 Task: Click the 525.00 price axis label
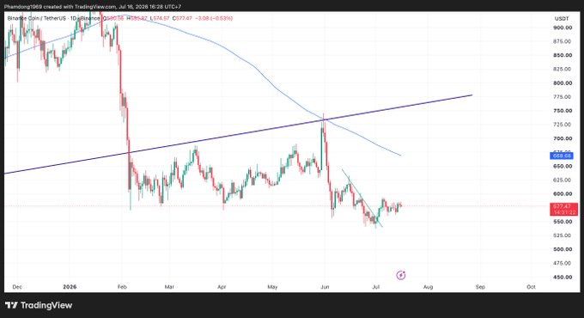point(563,235)
